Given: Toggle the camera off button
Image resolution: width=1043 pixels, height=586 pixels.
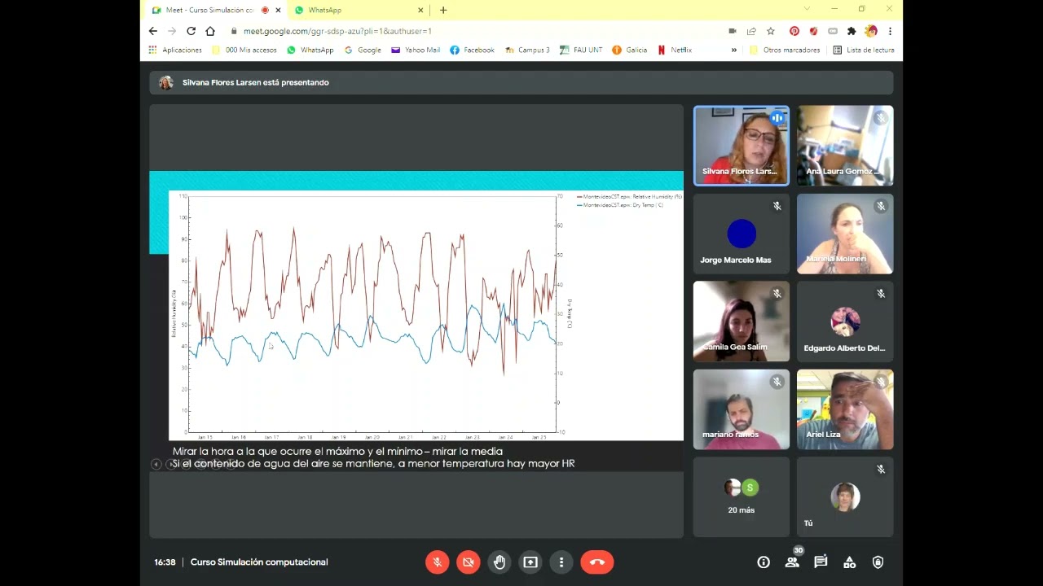Looking at the screenshot, I should [468, 562].
